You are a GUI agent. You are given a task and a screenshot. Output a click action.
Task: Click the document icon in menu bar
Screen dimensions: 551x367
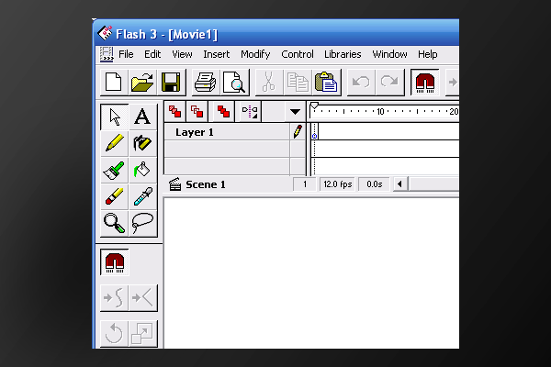point(107,54)
